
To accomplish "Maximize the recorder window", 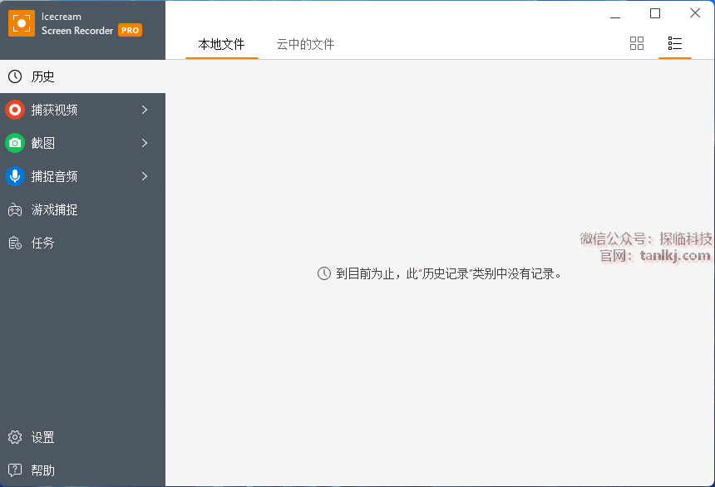I will (655, 13).
